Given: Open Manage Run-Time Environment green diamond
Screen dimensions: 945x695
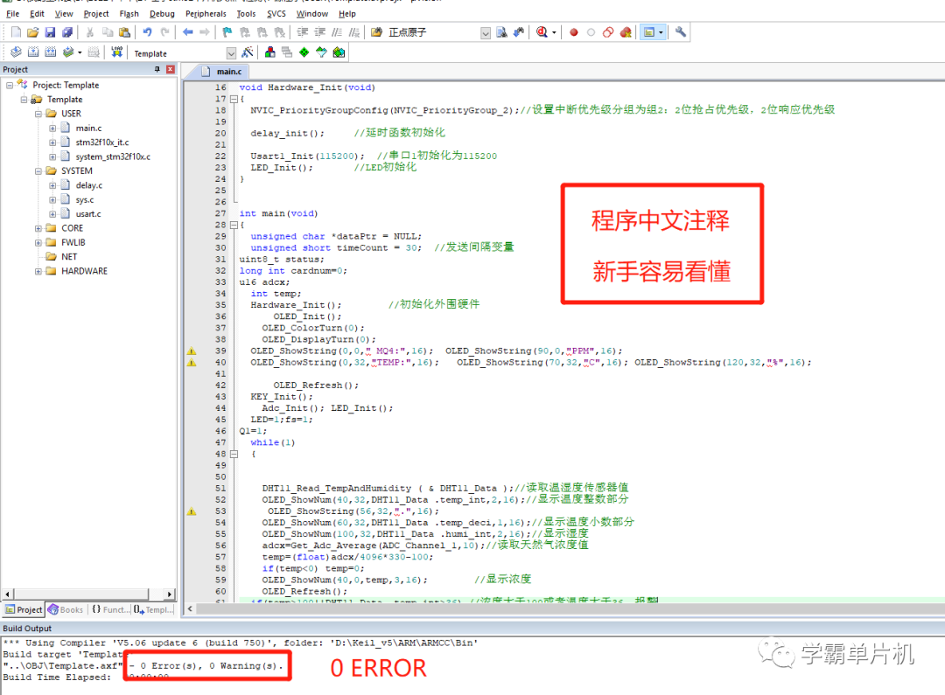Looking at the screenshot, I should tap(304, 52).
